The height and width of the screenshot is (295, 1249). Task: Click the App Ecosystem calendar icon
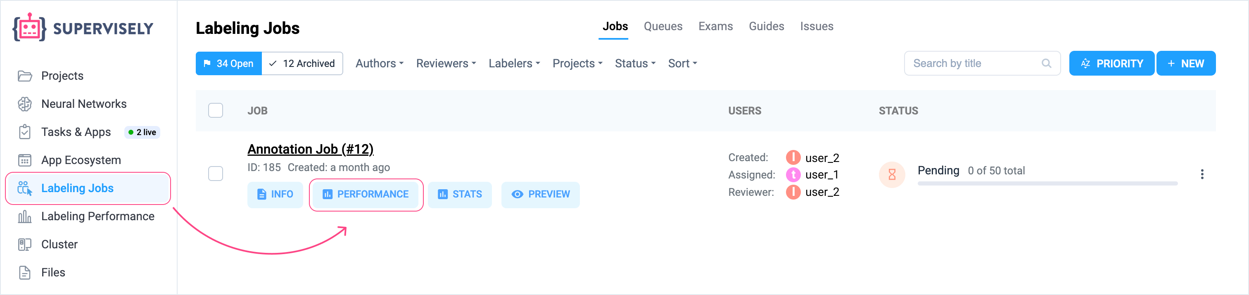point(25,160)
